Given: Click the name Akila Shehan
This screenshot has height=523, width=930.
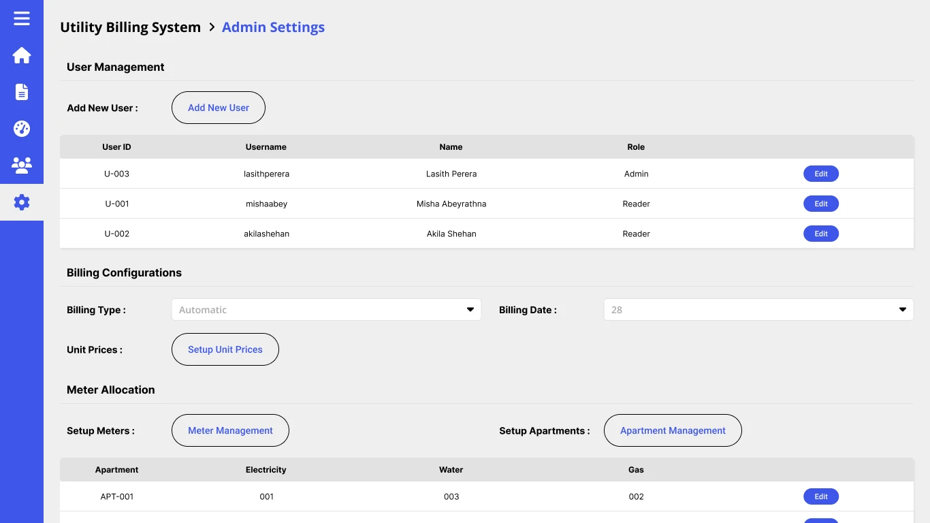Looking at the screenshot, I should click(x=451, y=234).
